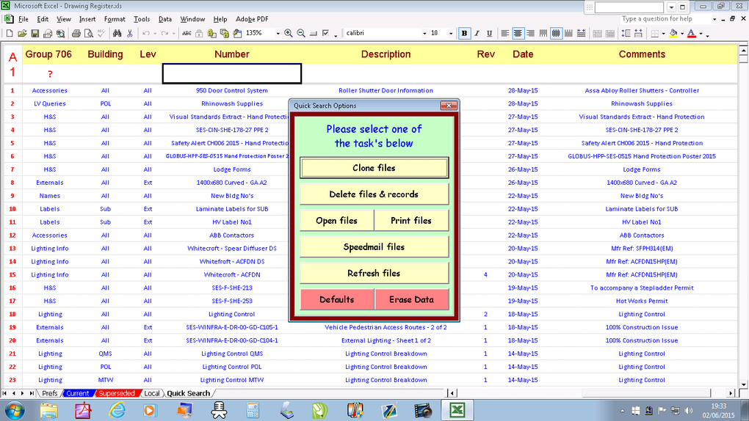Click the Clone files button
749x421 pixels.
(374, 168)
